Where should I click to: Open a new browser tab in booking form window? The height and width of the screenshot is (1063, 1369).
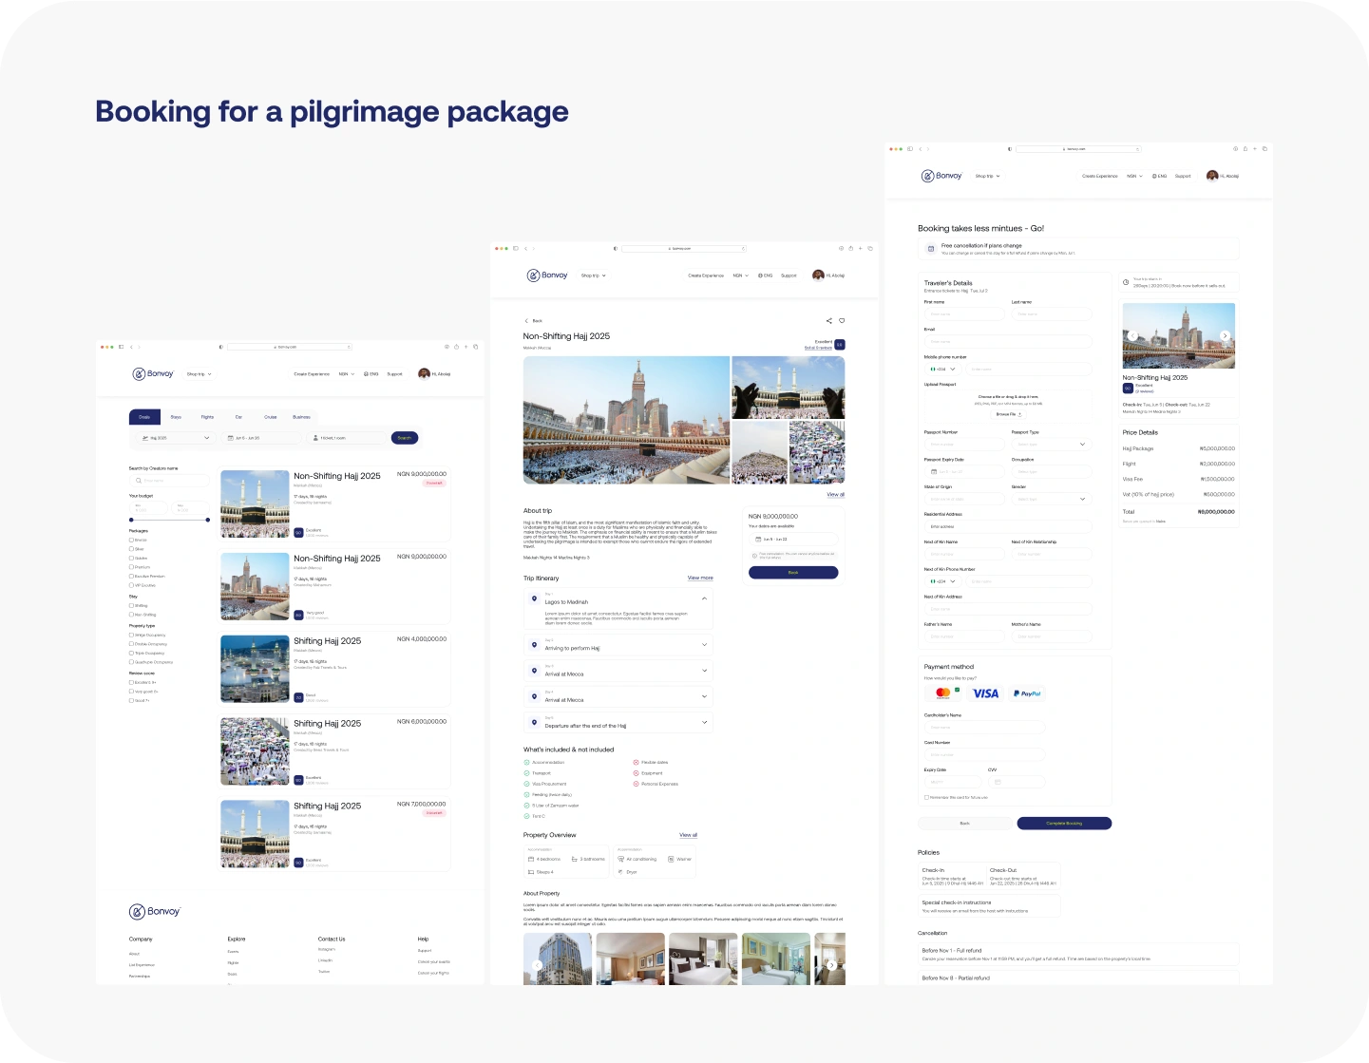click(1255, 149)
